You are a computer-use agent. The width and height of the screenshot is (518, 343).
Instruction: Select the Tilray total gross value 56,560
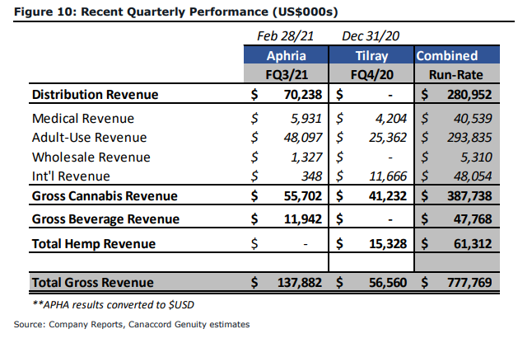pos(388,283)
